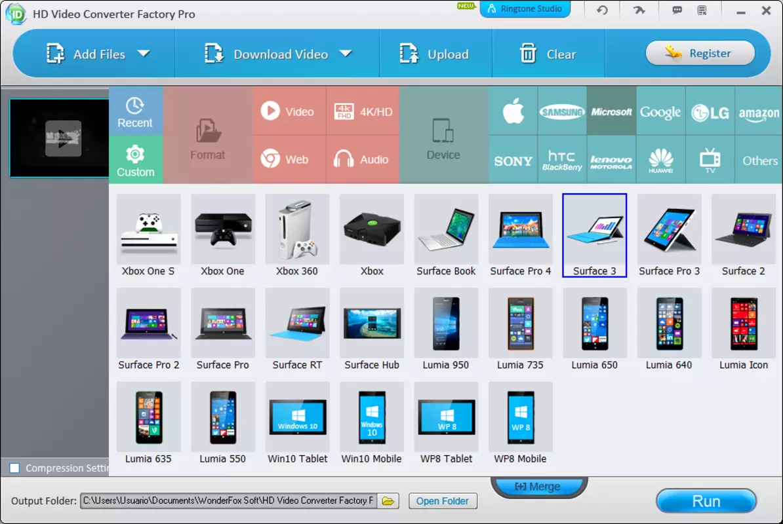Select the Lumia 640 preset

[x=669, y=329]
